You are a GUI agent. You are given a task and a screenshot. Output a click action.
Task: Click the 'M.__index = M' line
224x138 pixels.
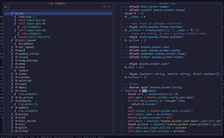coord(135,17)
